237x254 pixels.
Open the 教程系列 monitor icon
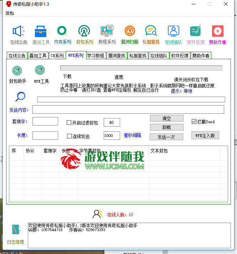coord(107,31)
